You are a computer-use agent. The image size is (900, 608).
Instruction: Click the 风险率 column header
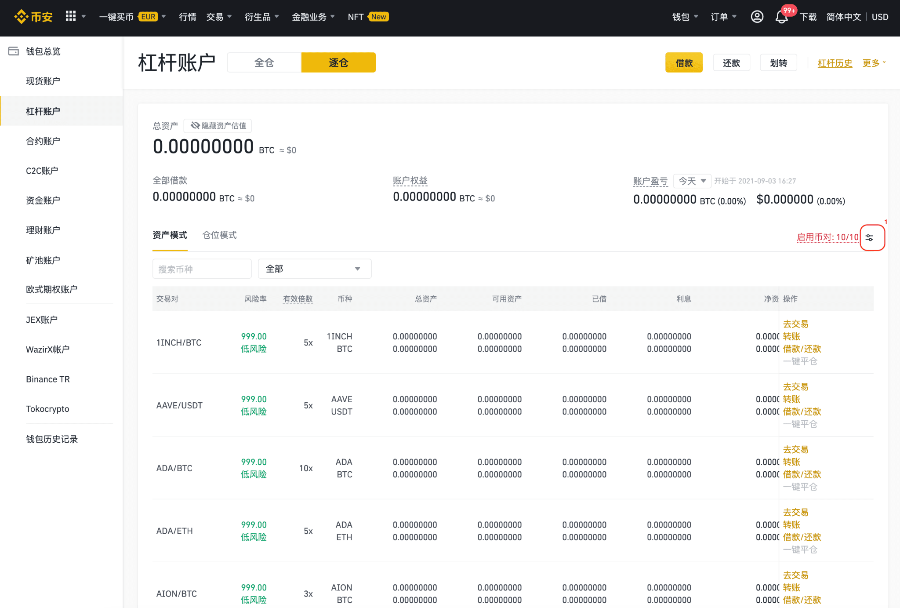[255, 299]
